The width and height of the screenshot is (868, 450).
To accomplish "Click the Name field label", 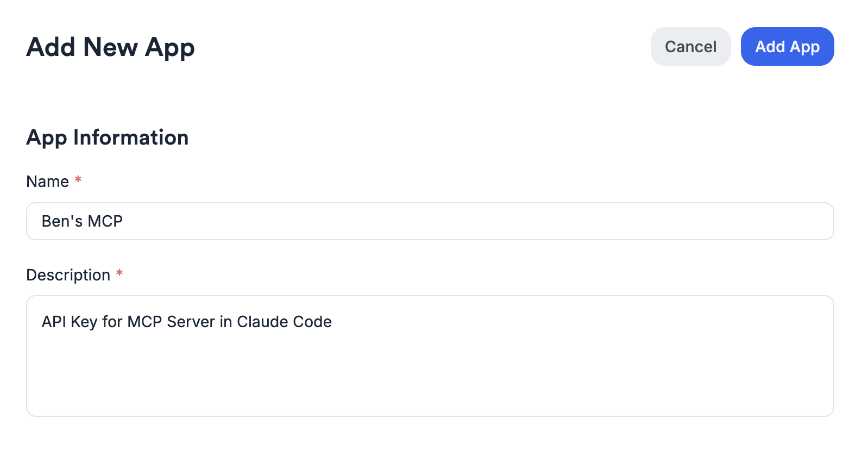I will [x=48, y=182].
